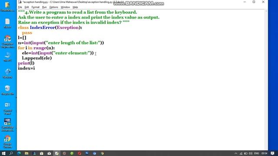Click the IDLE file icon in title bar
The width and height of the screenshot is (278, 156).
click(20, 2)
